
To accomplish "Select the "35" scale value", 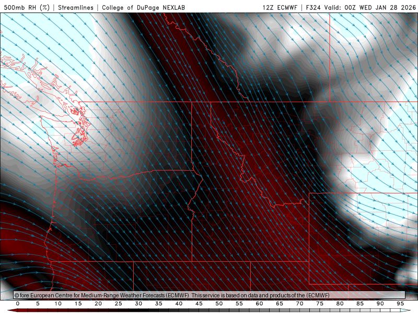I will click(159, 304).
